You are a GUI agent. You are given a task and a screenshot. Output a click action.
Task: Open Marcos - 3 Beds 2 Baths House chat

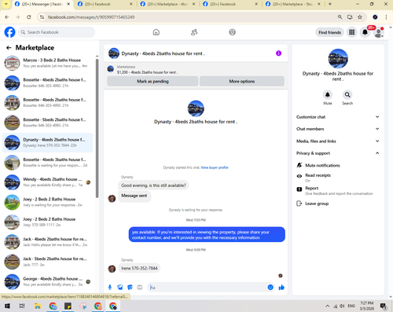pyautogui.click(x=47, y=63)
